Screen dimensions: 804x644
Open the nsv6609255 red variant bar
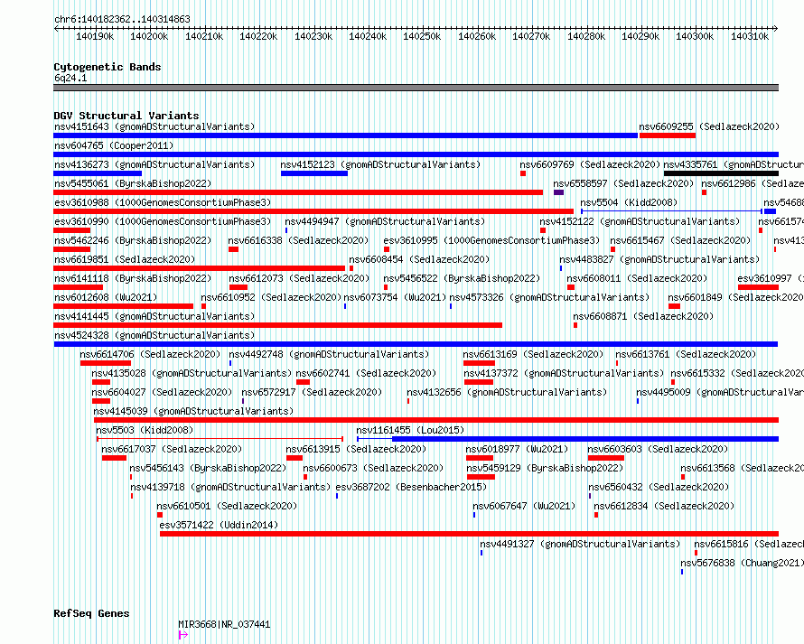coord(667,135)
